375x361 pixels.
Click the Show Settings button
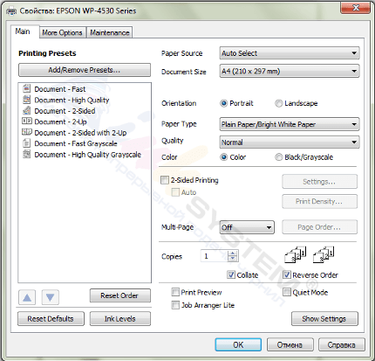[324, 318]
